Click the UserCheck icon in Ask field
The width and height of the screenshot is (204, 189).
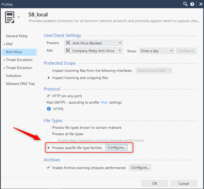(68, 51)
